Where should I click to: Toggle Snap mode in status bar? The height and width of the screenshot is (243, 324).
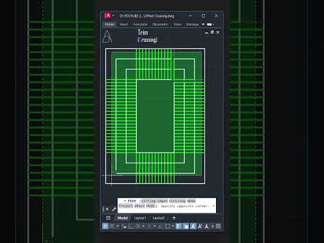pyautogui.click(x=112, y=226)
